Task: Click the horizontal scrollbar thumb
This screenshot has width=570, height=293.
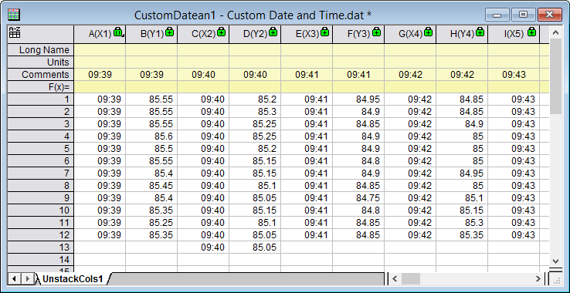Action: (x=411, y=279)
